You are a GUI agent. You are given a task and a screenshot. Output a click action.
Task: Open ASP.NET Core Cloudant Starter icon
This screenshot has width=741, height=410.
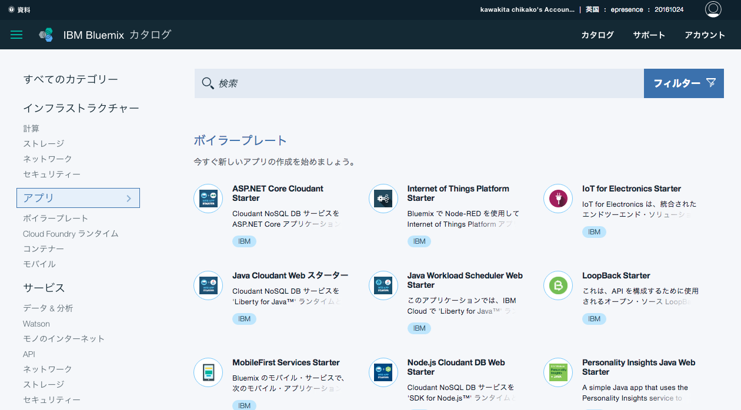(x=209, y=199)
